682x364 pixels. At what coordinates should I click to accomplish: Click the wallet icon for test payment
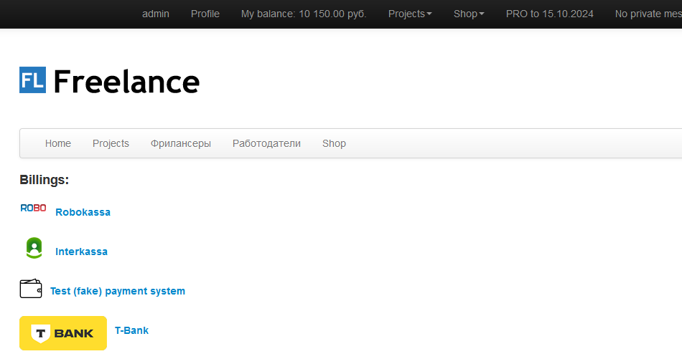[x=31, y=289]
